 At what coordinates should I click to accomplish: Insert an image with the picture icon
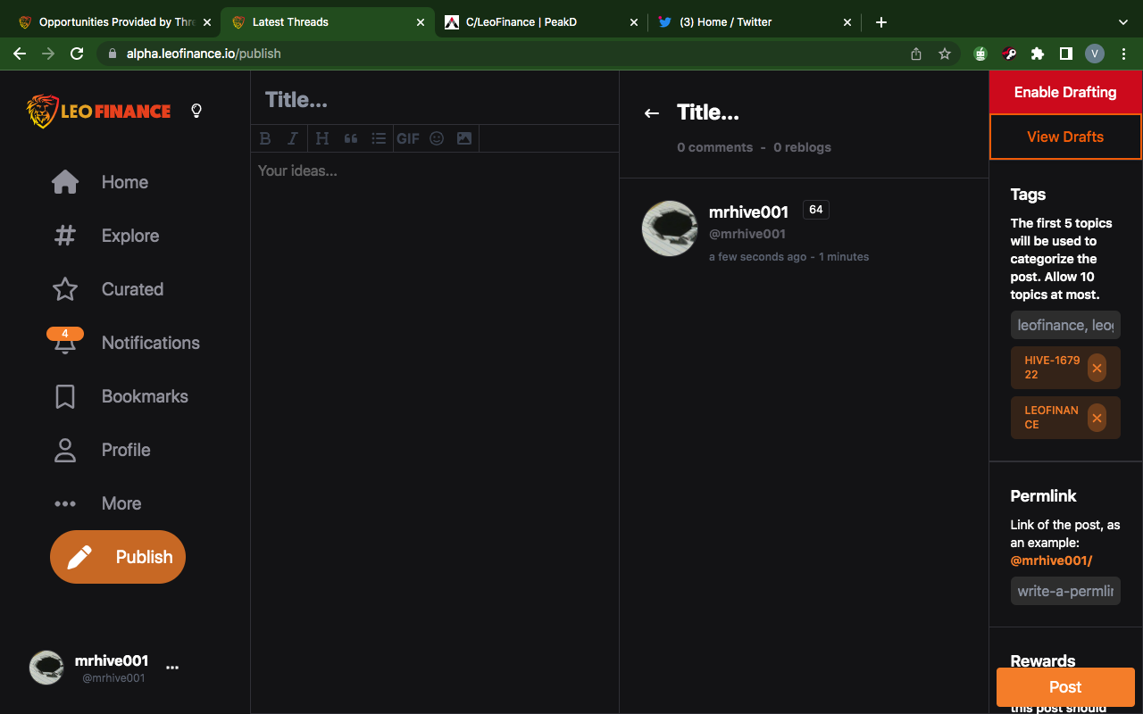point(464,138)
